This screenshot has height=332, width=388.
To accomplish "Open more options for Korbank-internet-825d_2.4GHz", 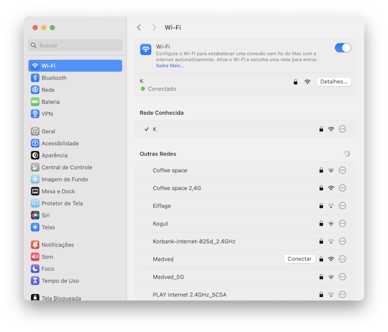I will pos(342,242).
